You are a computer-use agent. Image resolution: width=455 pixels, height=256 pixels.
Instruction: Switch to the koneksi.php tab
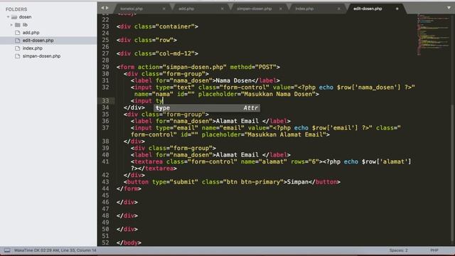tap(132, 9)
